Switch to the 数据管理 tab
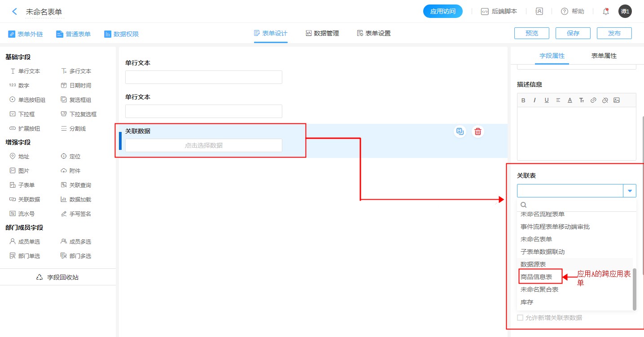The image size is (644, 337). 322,33
